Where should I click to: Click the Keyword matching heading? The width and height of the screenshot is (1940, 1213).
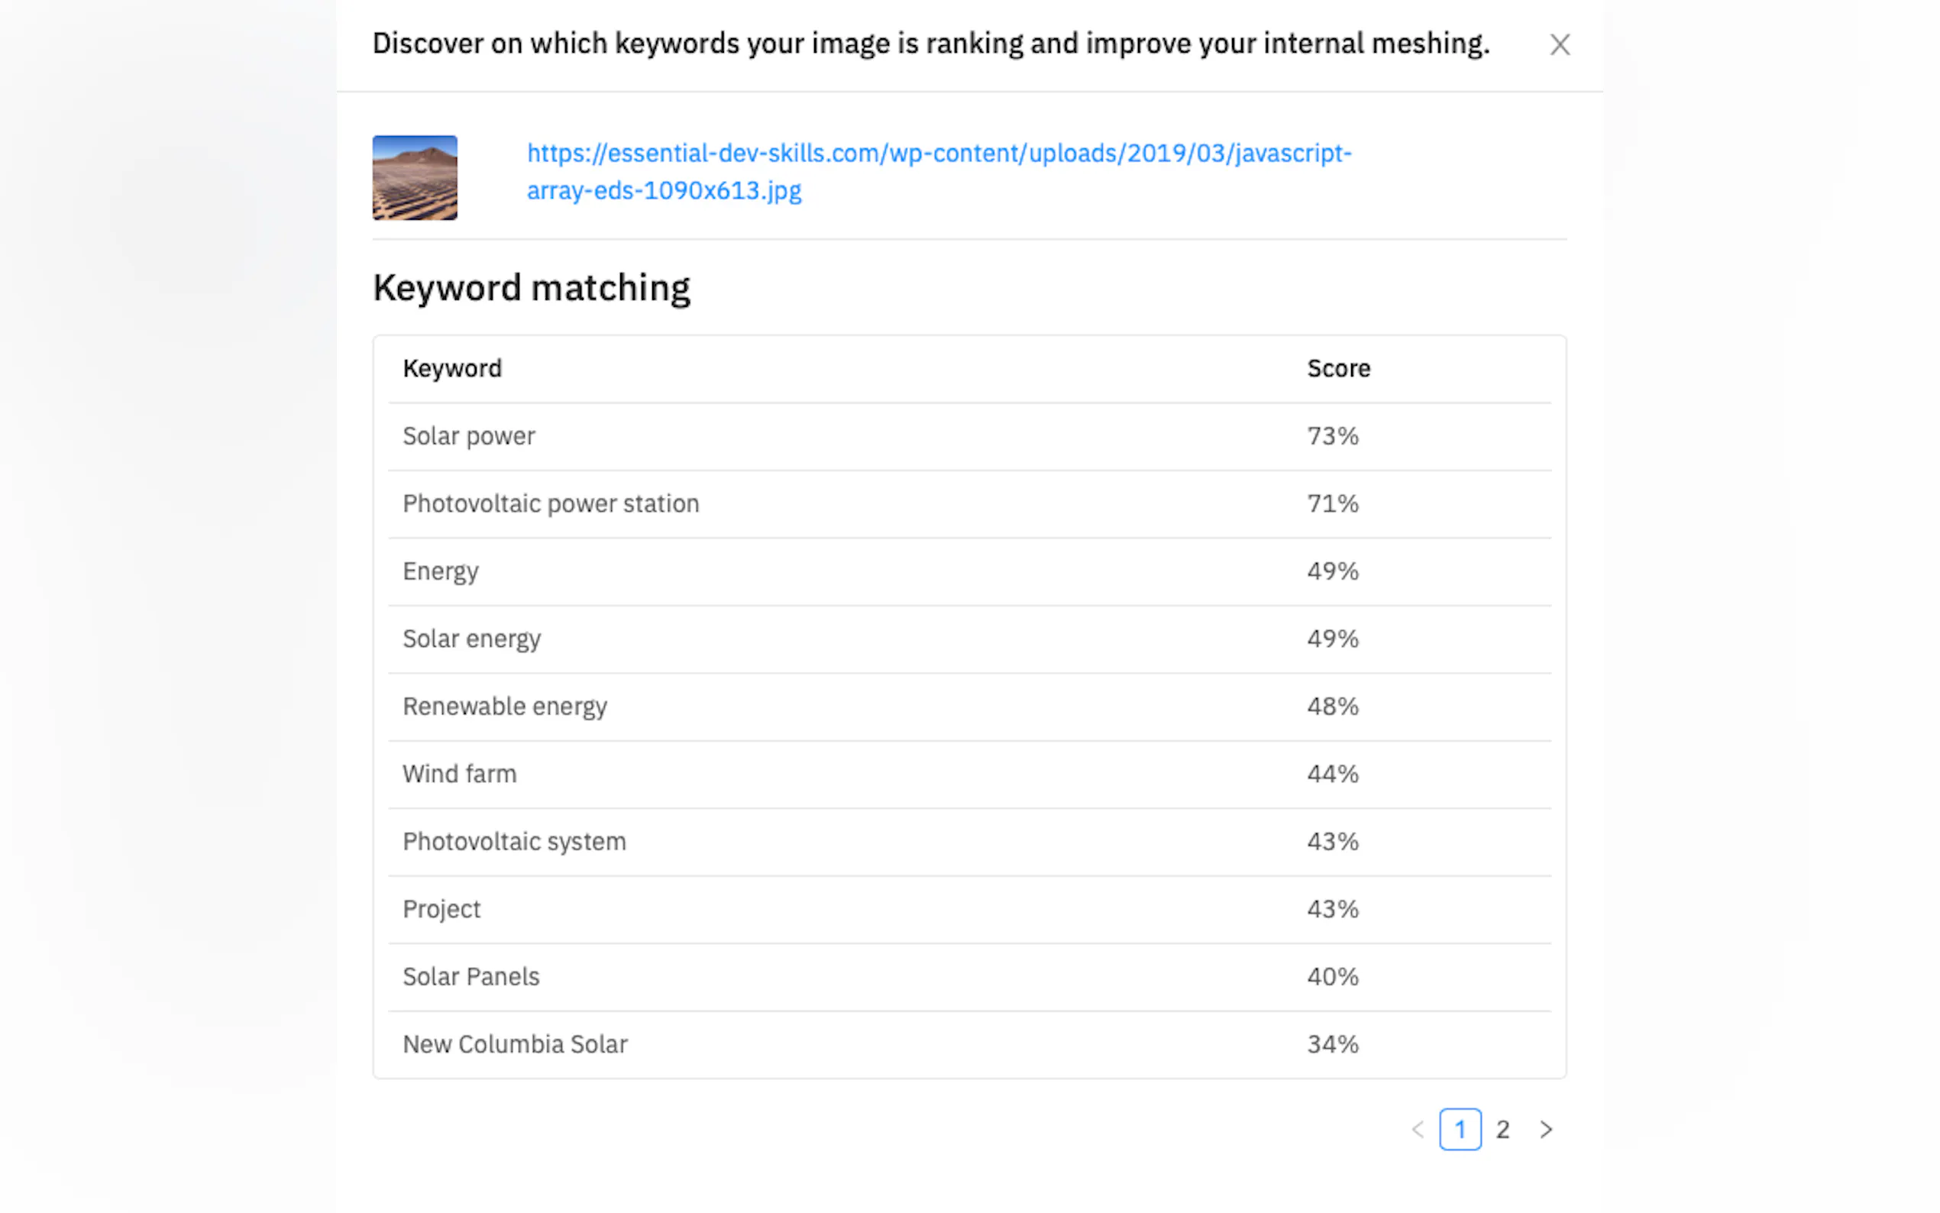(531, 287)
